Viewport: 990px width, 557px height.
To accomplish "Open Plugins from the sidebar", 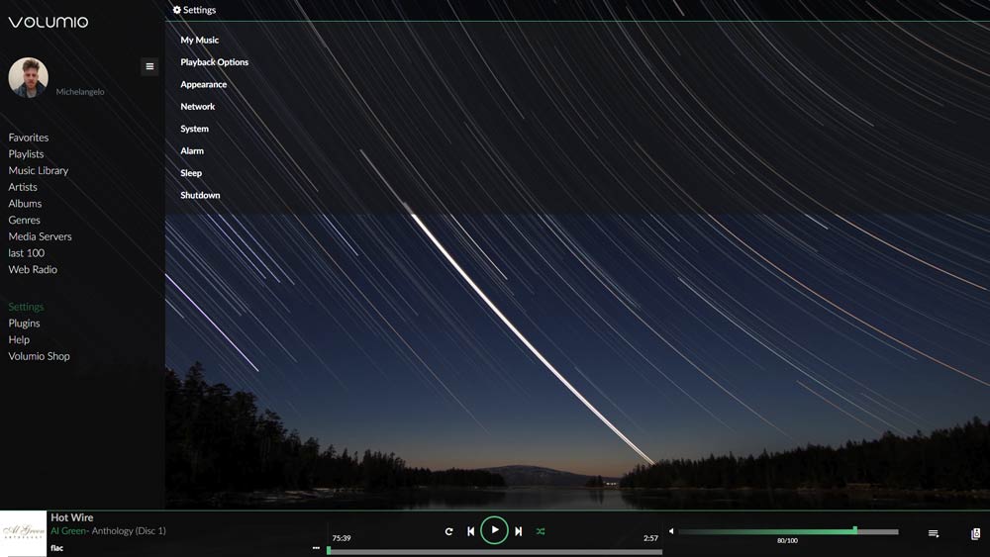I will pos(24,324).
